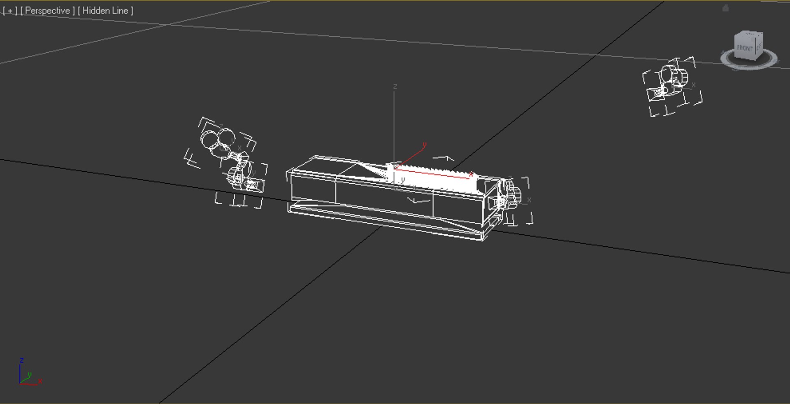Click the ViewCube home icon
This screenshot has width=790, height=404.
pyautogui.click(x=725, y=8)
